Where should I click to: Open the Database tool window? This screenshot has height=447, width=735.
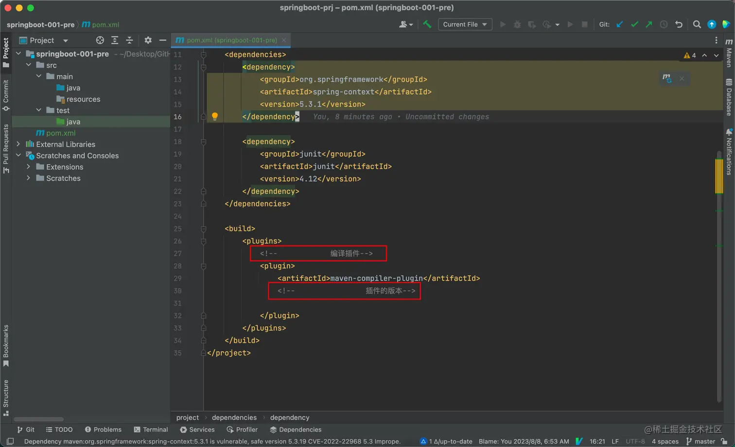coord(729,97)
